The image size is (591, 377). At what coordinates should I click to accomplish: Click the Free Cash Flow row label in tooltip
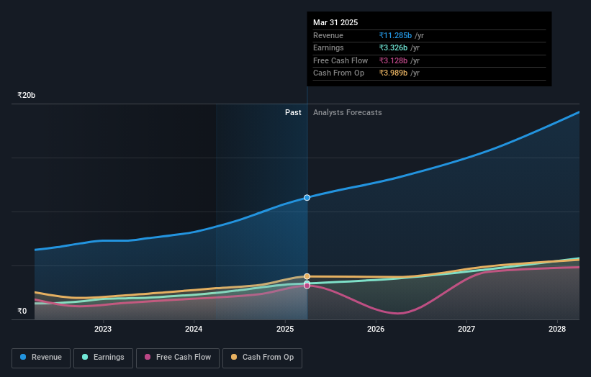[x=340, y=60]
